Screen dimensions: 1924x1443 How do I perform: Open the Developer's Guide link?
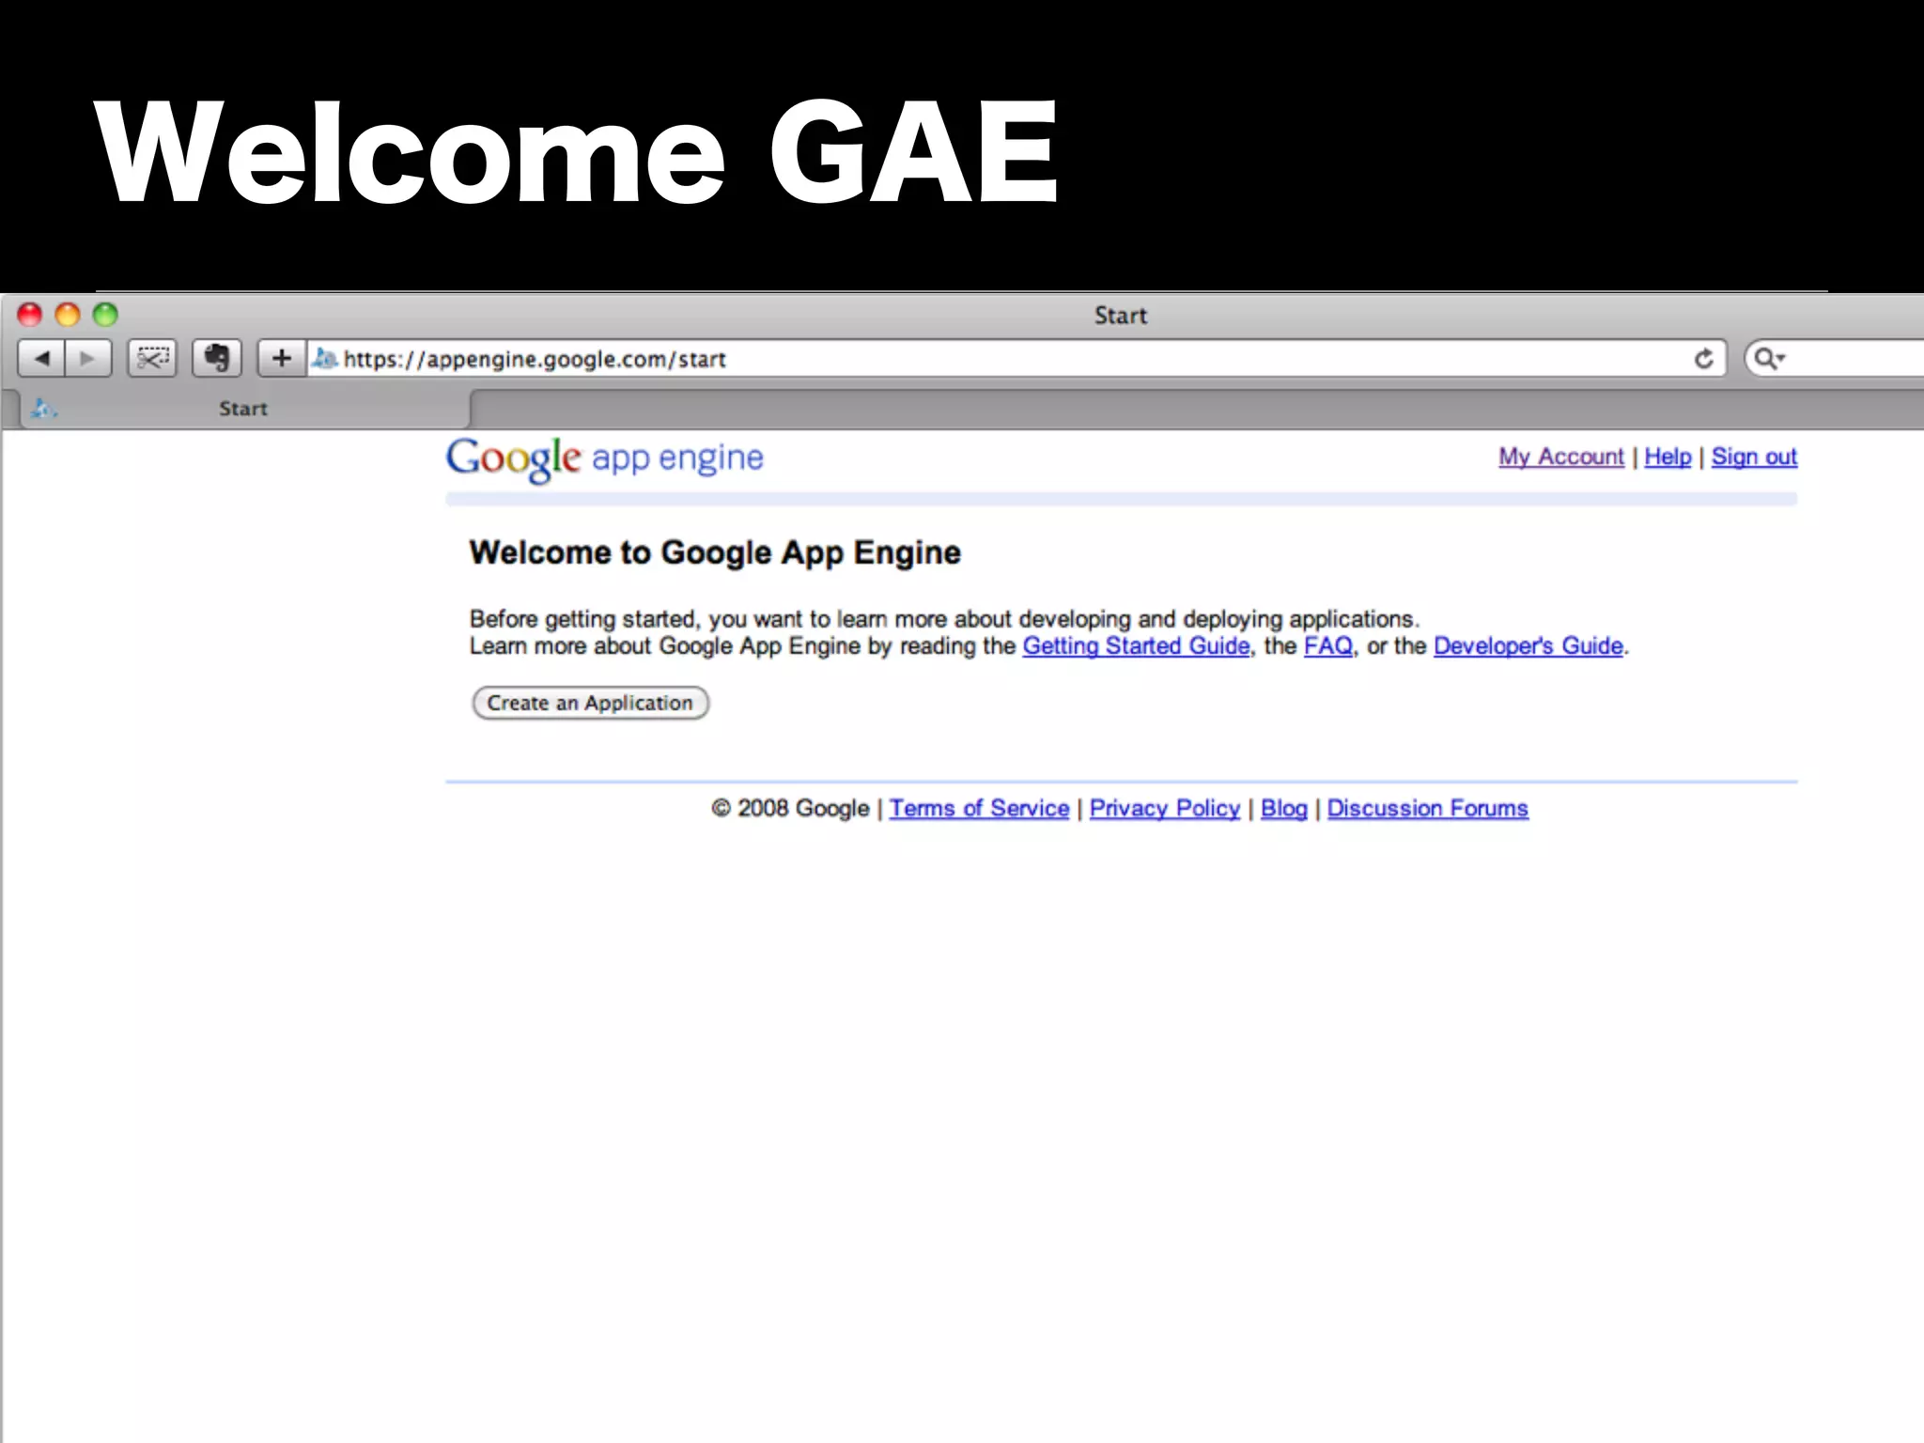pyautogui.click(x=1528, y=646)
